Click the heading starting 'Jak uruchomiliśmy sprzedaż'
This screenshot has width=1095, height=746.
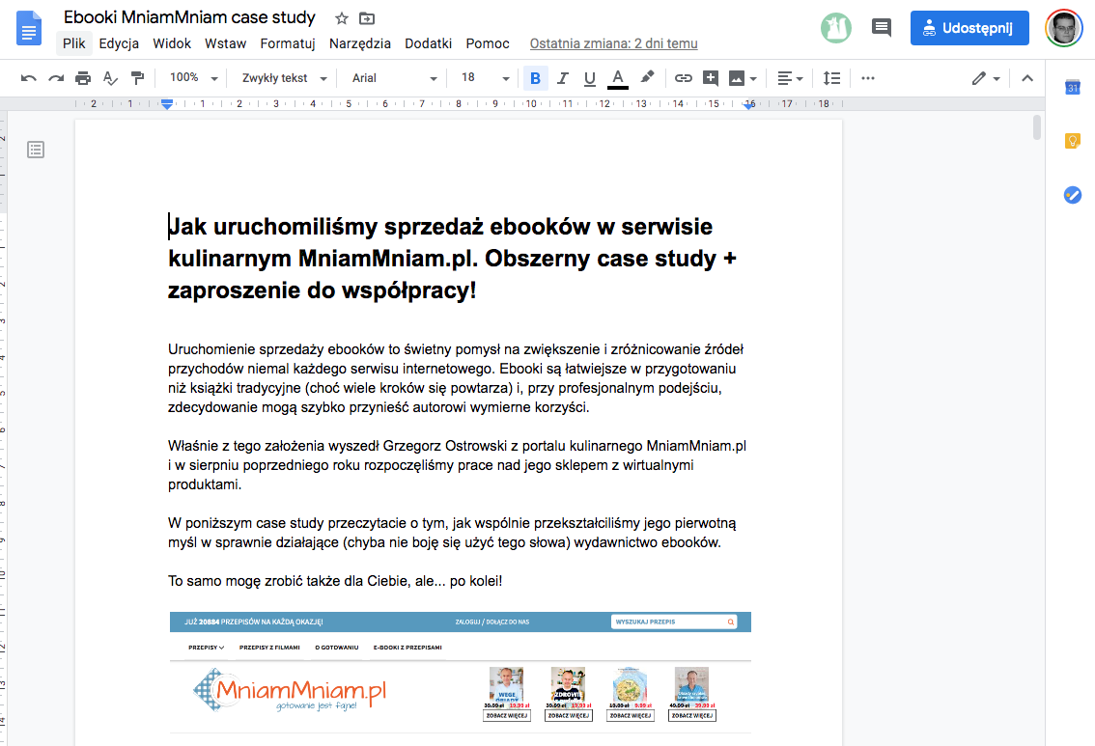(452, 259)
